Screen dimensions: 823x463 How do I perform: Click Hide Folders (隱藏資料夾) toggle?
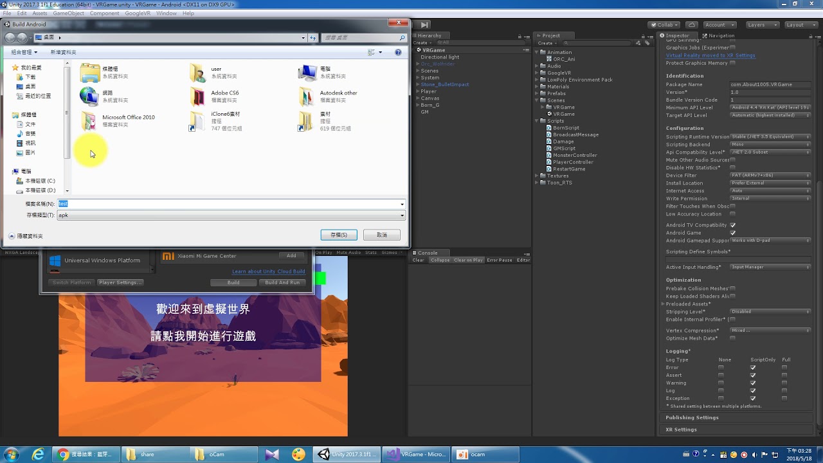(25, 236)
